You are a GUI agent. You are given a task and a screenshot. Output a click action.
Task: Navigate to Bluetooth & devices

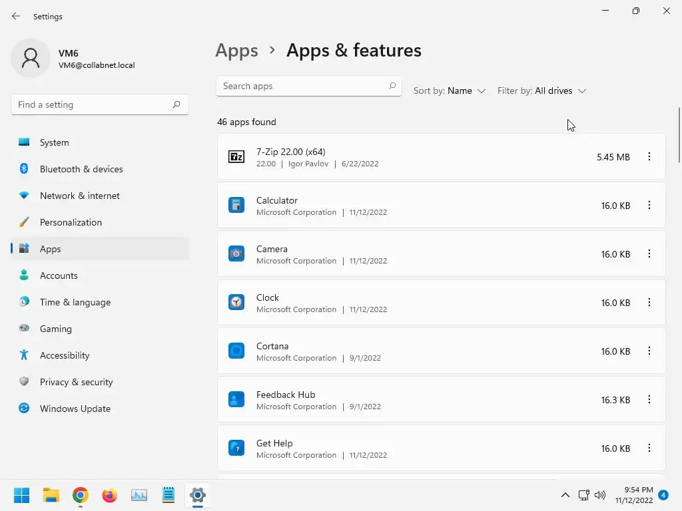tap(81, 169)
